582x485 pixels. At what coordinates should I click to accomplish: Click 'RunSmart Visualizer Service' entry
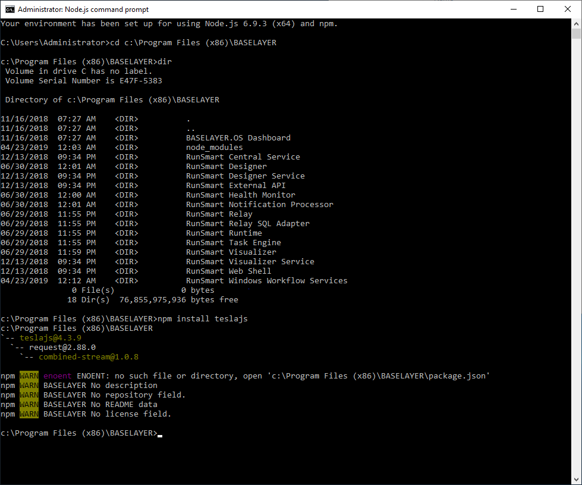pos(250,262)
